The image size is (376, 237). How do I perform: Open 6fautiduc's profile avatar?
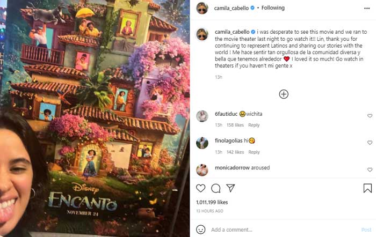pos(202,116)
